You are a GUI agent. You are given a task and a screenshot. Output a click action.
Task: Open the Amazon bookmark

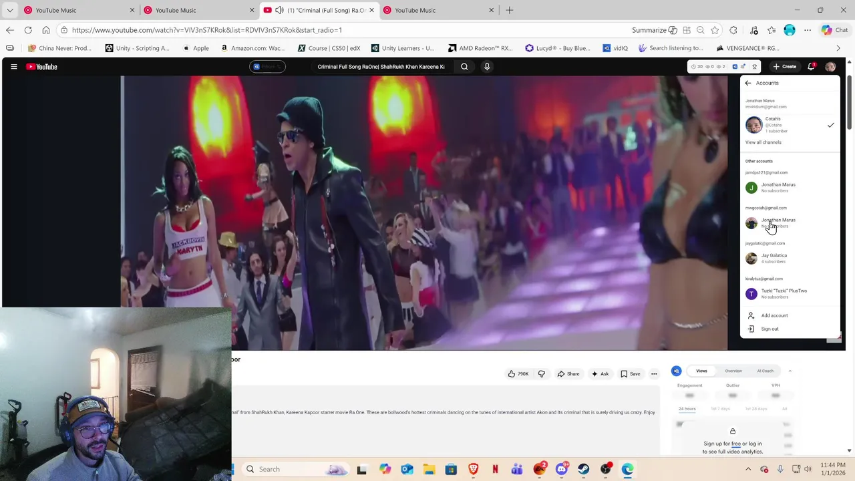[x=252, y=48]
